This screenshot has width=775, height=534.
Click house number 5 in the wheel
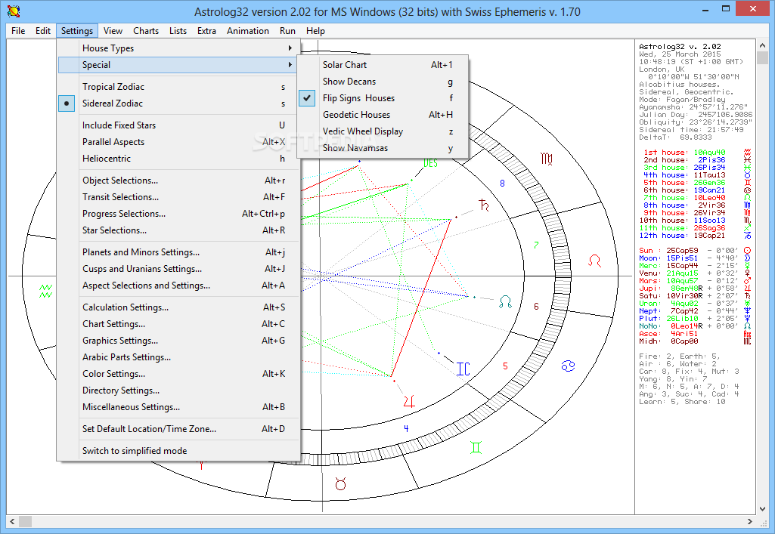tap(505, 366)
